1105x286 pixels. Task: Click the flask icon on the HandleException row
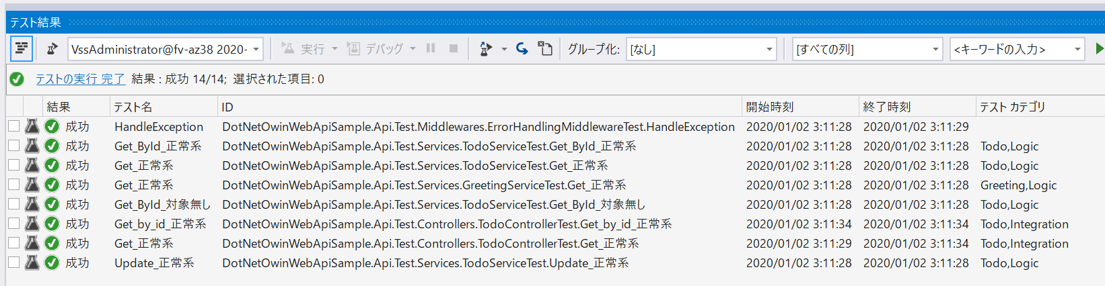click(32, 126)
